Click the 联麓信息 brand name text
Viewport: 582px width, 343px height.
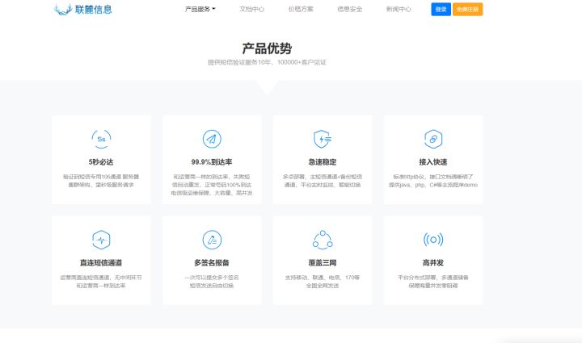(x=93, y=9)
